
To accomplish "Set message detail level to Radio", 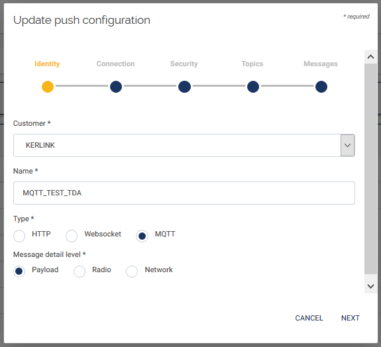I will click(x=80, y=272).
